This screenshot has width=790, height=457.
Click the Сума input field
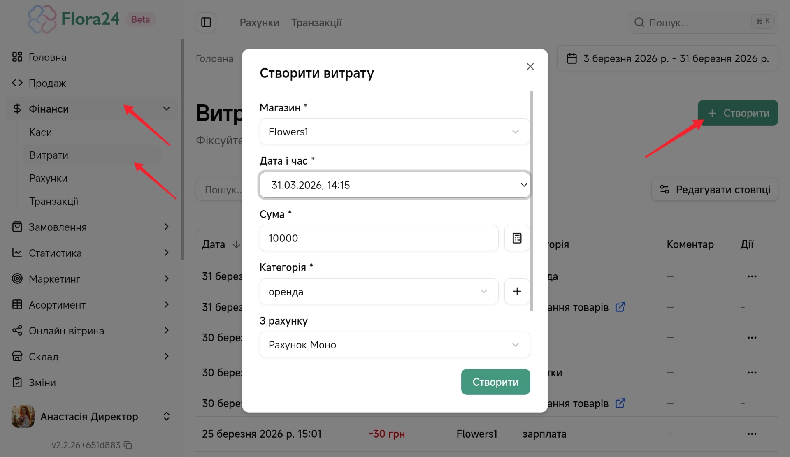tap(379, 238)
